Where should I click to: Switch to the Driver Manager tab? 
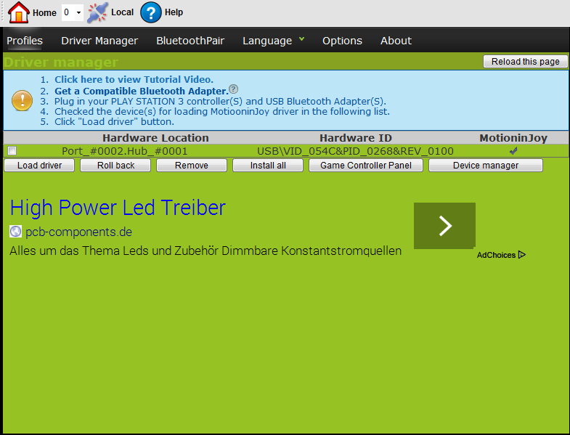click(x=99, y=41)
